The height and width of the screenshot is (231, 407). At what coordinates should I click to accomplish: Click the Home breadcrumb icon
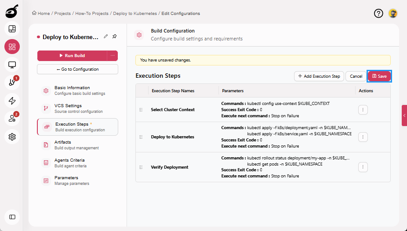tap(34, 13)
